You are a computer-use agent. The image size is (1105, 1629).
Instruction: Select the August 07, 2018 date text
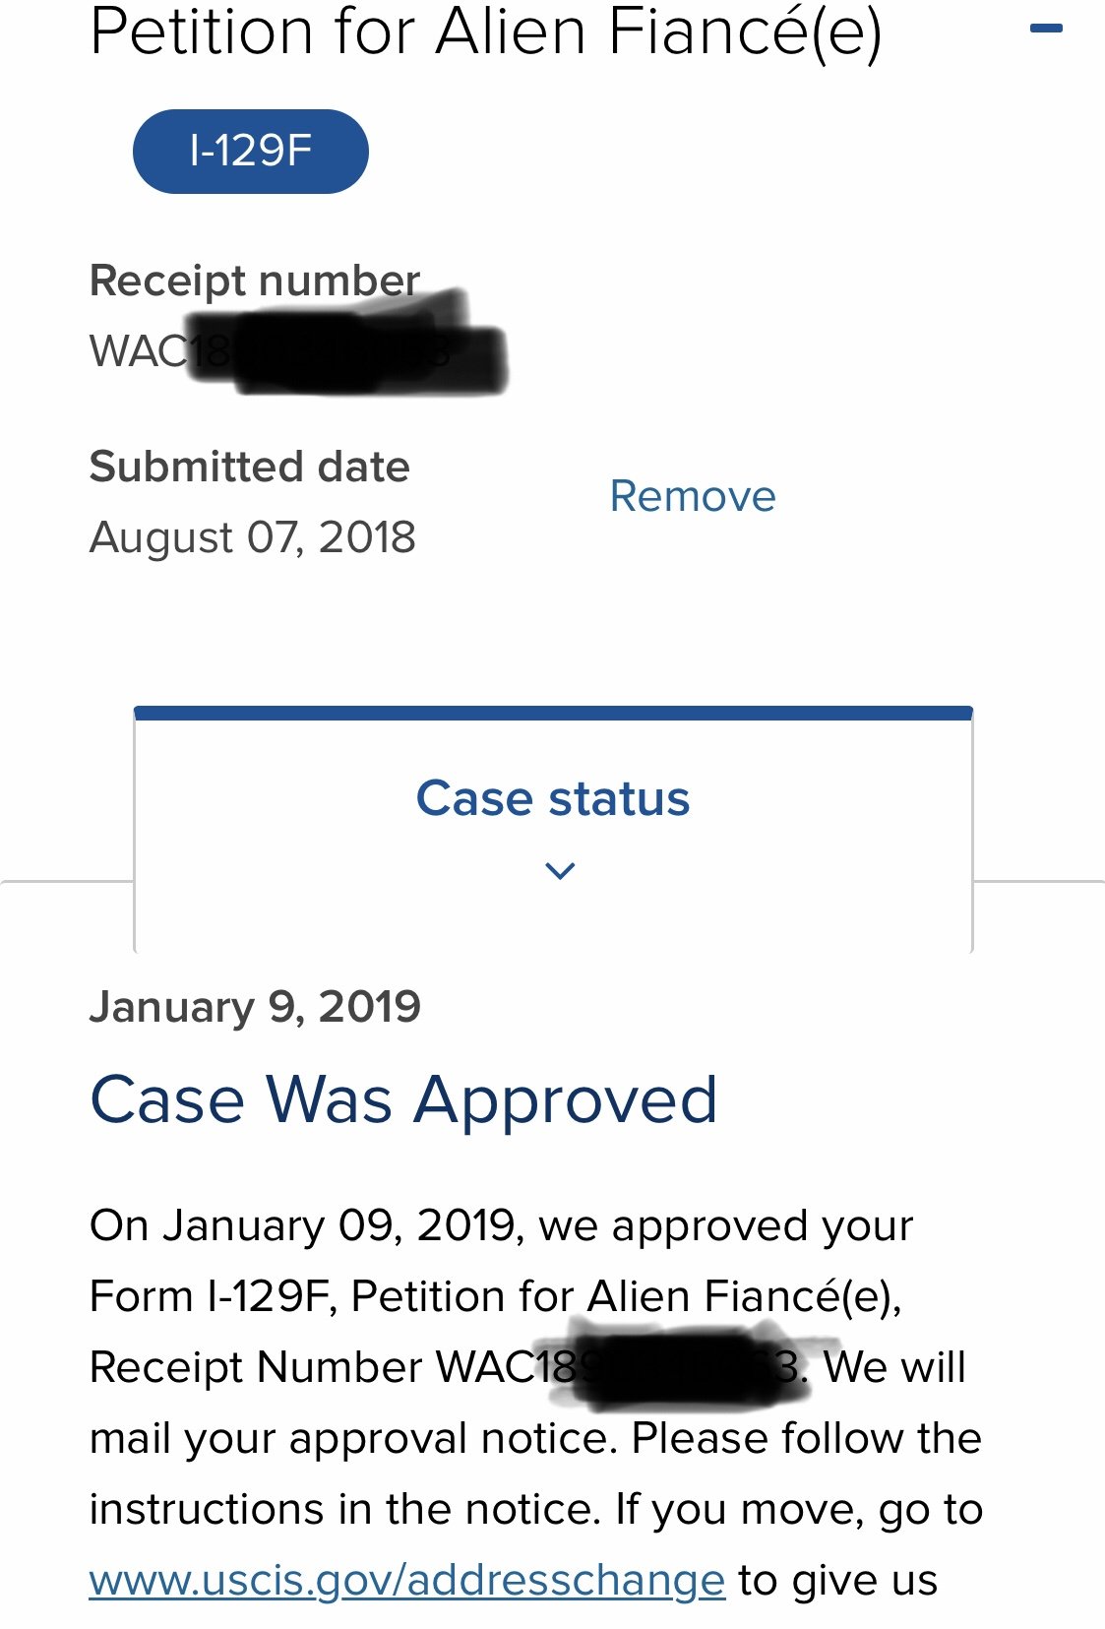(252, 537)
